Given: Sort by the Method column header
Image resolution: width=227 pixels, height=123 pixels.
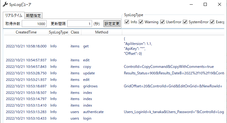Looking at the screenshot, I should coord(101,32).
